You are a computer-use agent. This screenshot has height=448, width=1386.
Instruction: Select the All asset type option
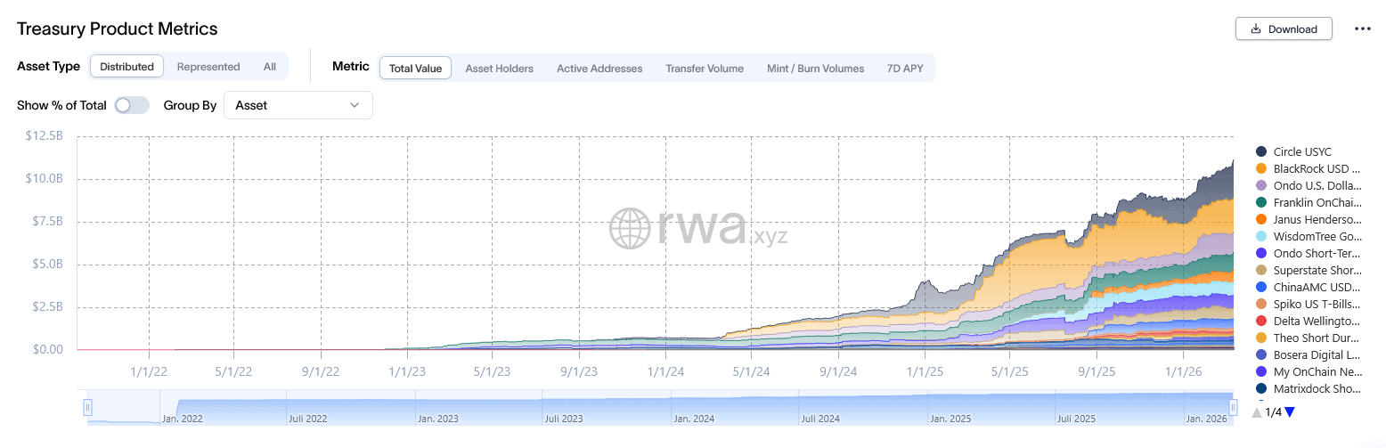[270, 67]
